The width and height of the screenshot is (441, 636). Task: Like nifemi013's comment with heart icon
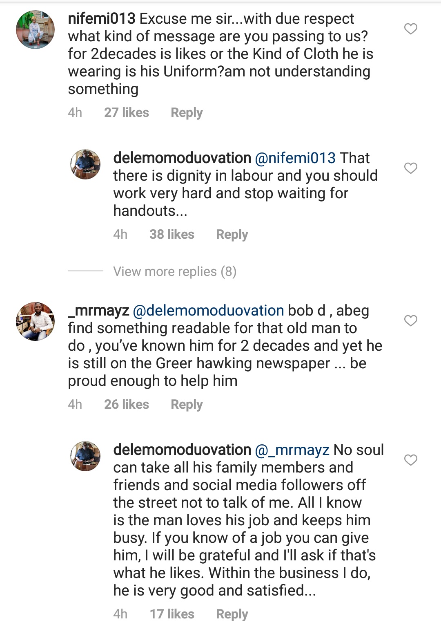point(410,29)
